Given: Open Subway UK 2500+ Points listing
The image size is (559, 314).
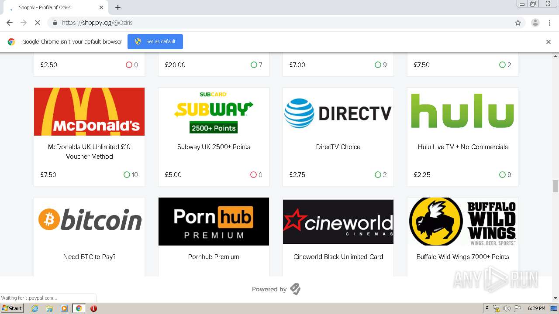Looking at the screenshot, I should 214,147.
